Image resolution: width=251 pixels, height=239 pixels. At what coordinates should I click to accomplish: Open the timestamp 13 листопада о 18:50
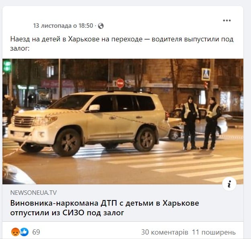(x=63, y=26)
